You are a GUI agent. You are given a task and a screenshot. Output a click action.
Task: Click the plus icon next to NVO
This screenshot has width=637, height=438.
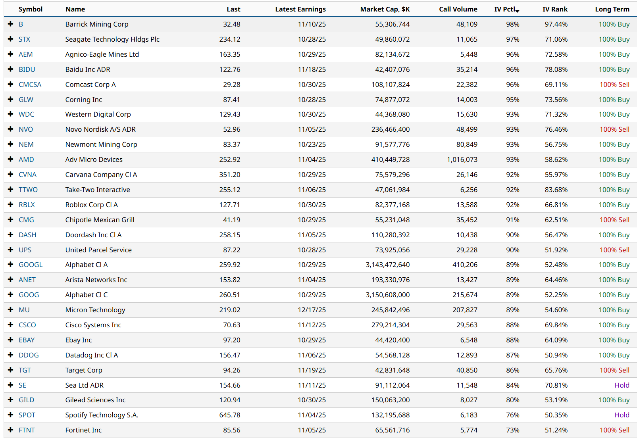click(x=11, y=129)
